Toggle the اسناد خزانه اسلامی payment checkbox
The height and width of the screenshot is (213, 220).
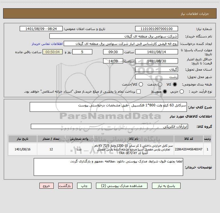[139, 91]
